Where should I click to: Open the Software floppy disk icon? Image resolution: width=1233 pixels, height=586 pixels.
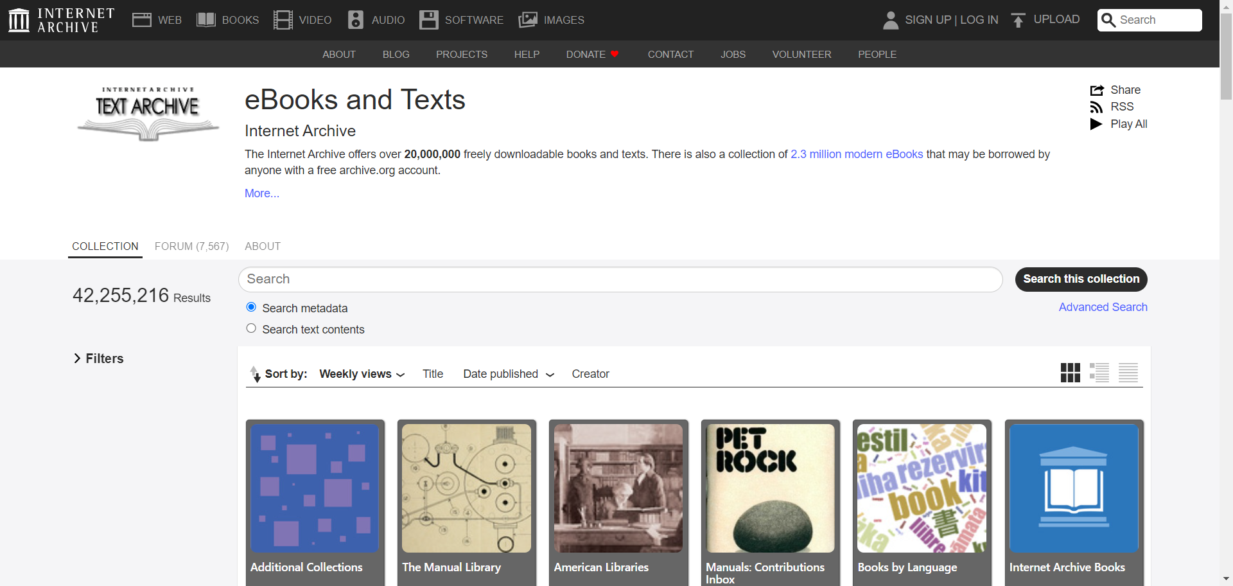(428, 20)
